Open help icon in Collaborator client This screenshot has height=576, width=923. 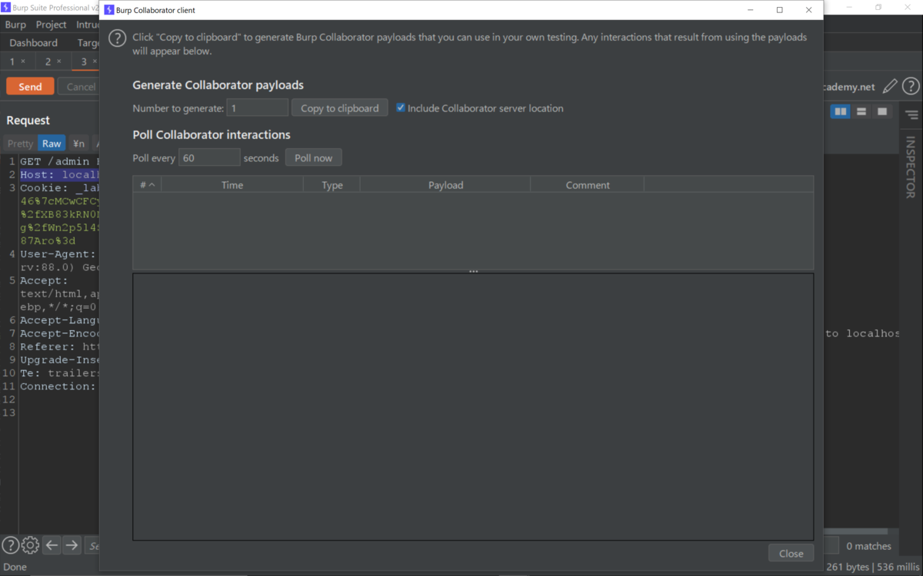[x=117, y=39]
